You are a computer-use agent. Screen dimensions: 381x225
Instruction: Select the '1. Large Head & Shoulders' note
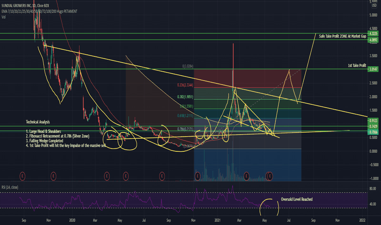click(x=43, y=131)
